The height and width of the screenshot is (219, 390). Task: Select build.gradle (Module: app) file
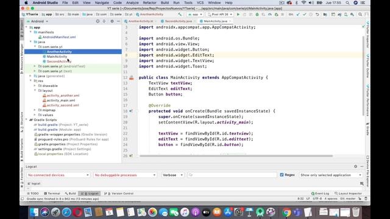(57, 130)
